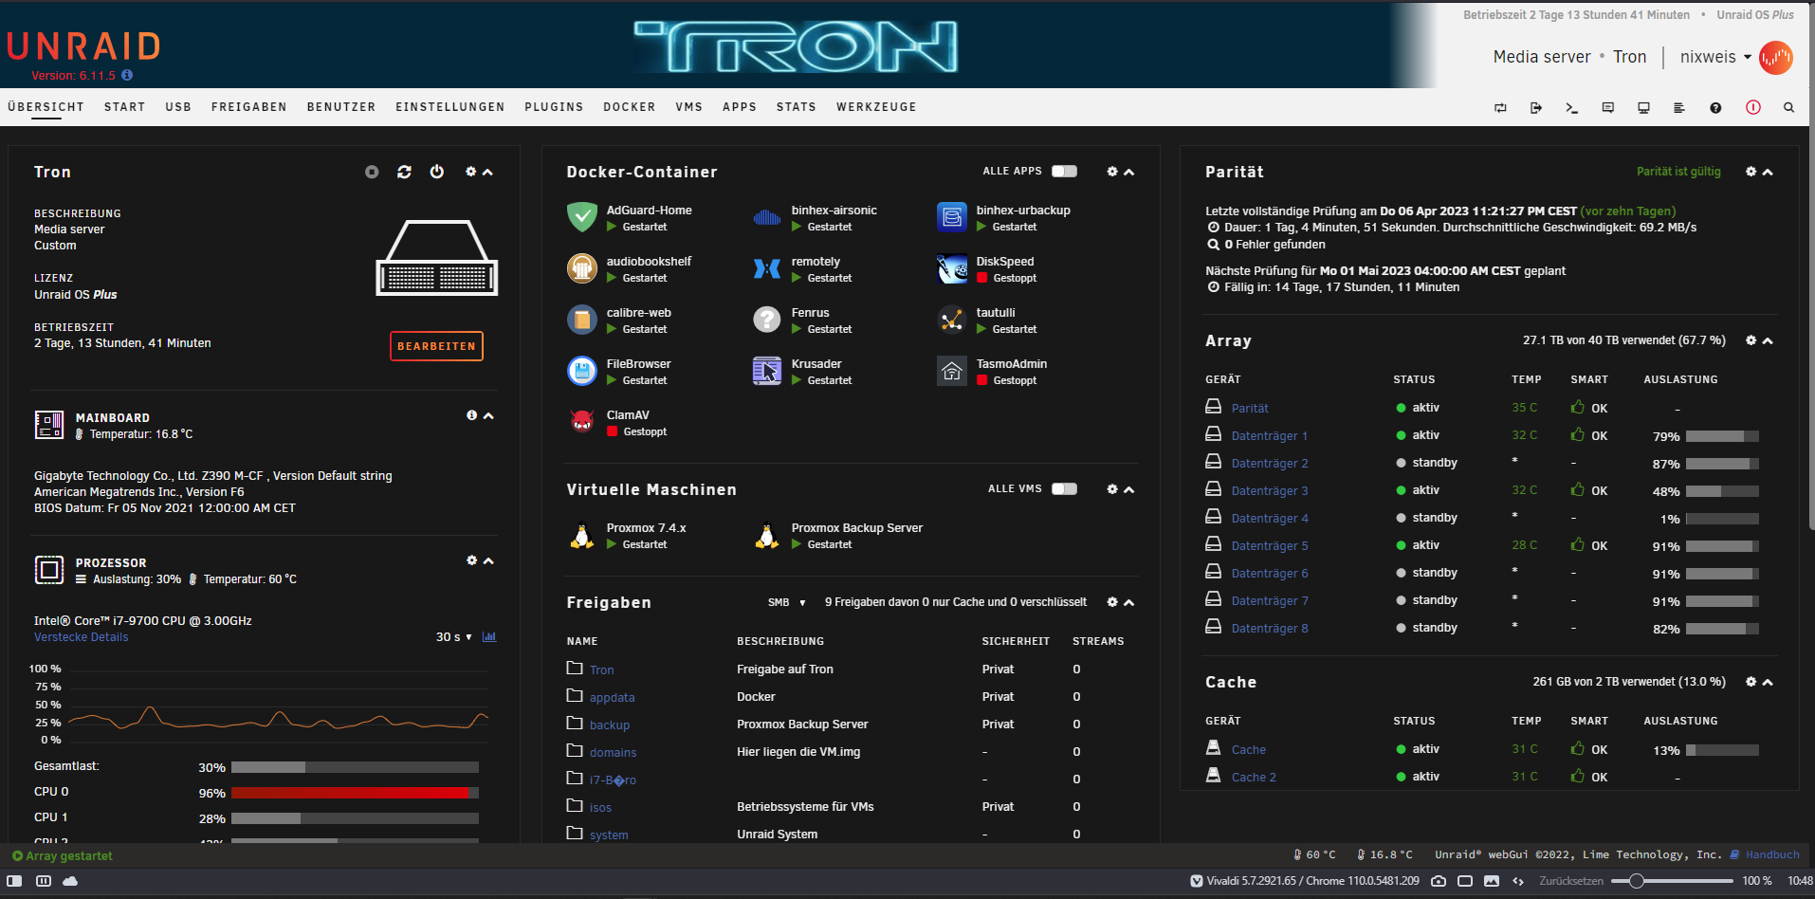Screen dimensions: 1815x899
Task: Click the calibre-web container icon
Action: click(x=581, y=320)
